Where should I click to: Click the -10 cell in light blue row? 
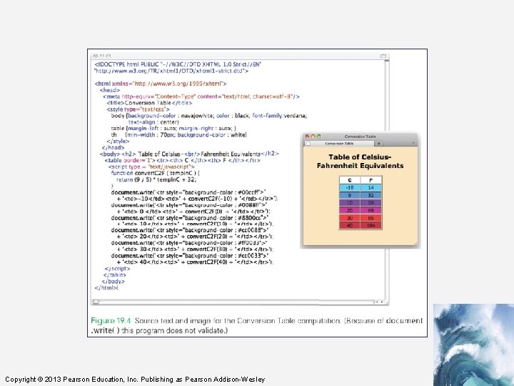coord(349,188)
